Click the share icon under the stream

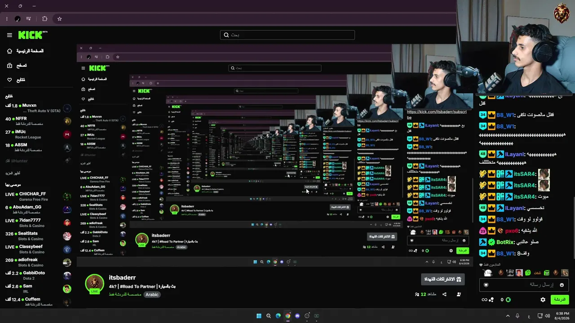coord(444,294)
